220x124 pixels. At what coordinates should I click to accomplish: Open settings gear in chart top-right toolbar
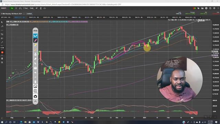[x=214, y=8]
